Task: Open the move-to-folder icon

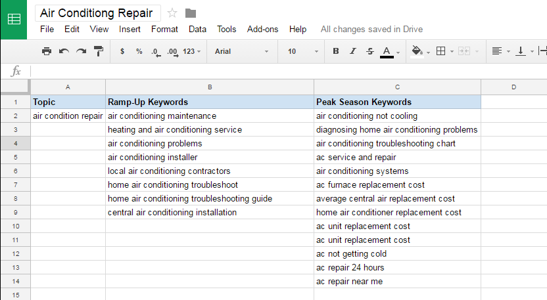Action: (191, 13)
